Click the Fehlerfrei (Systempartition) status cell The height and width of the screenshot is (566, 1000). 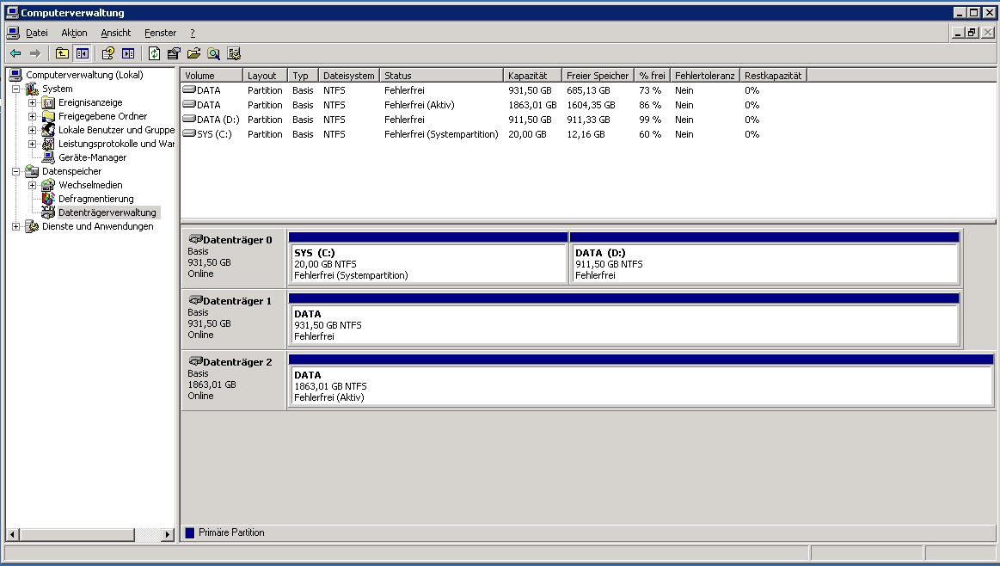(x=441, y=135)
